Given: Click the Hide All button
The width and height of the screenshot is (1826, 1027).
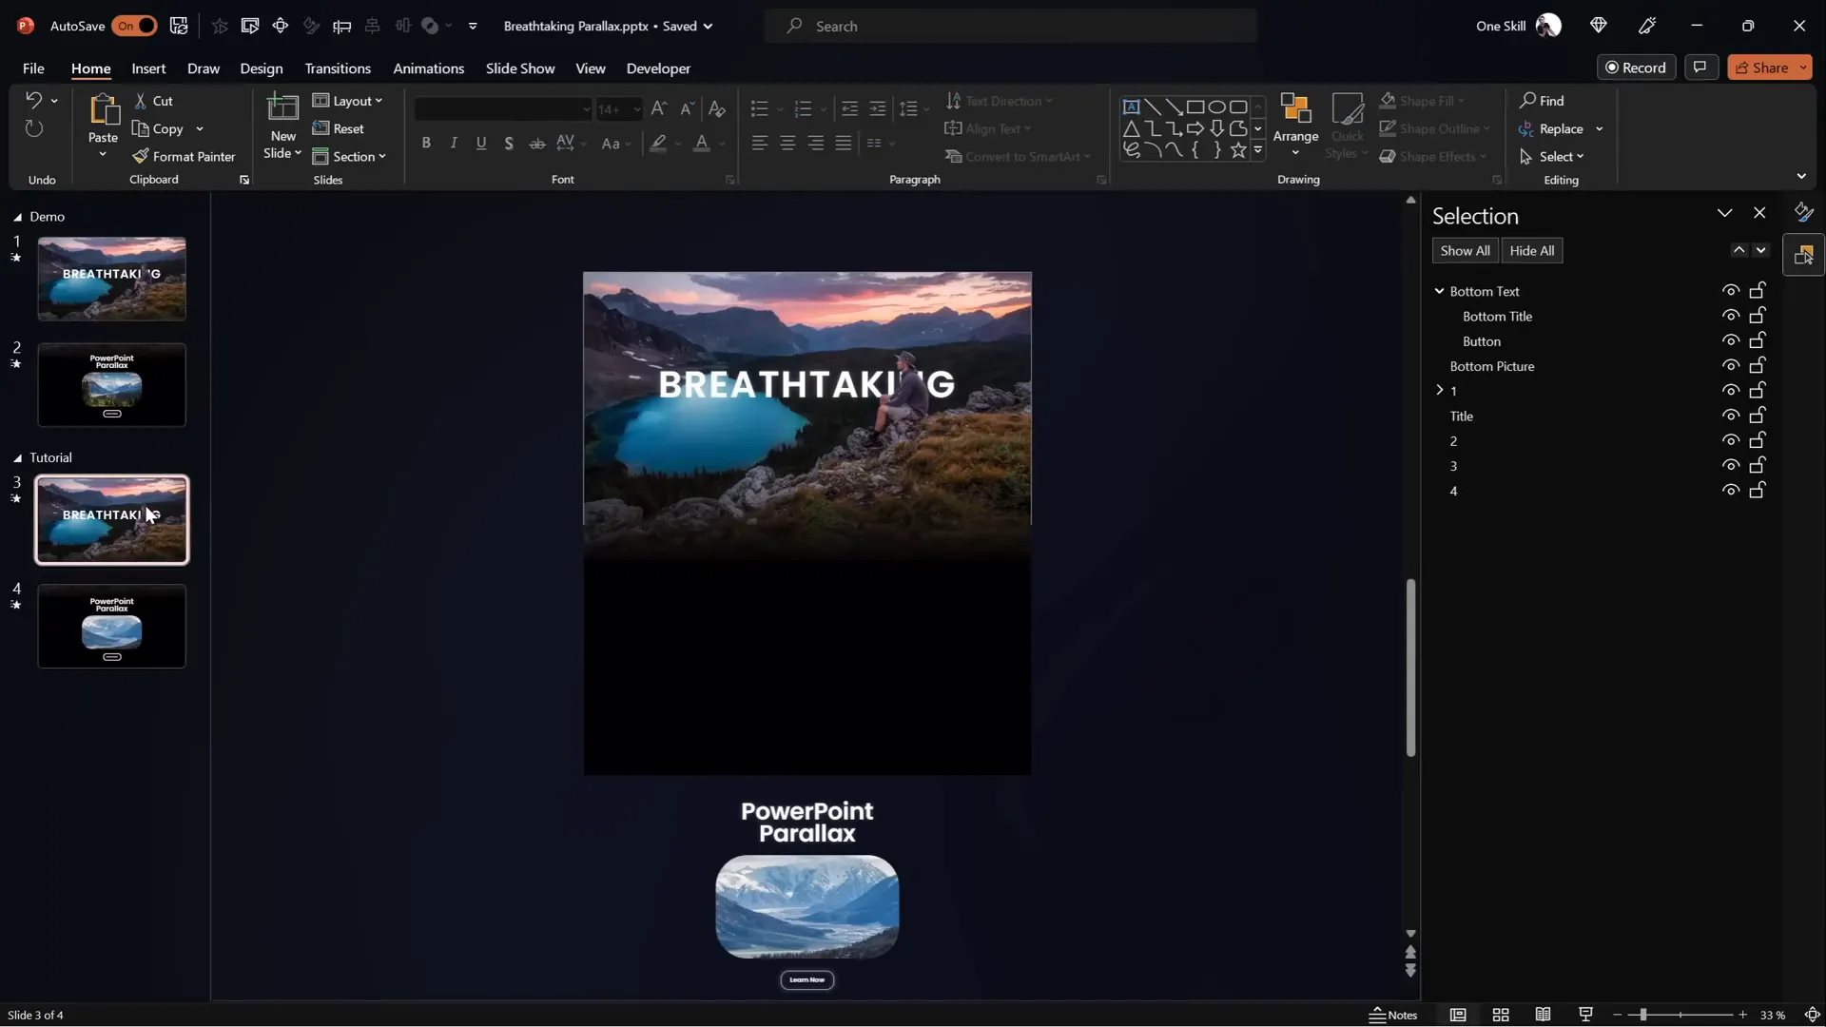Looking at the screenshot, I should click(x=1531, y=250).
